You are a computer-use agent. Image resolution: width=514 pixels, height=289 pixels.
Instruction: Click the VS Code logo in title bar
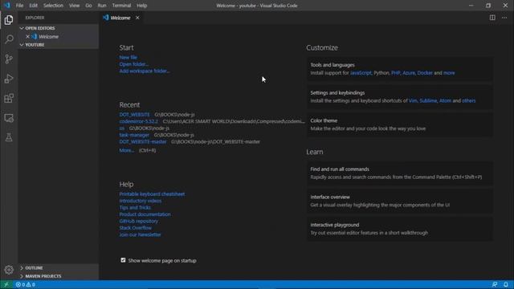click(x=7, y=6)
